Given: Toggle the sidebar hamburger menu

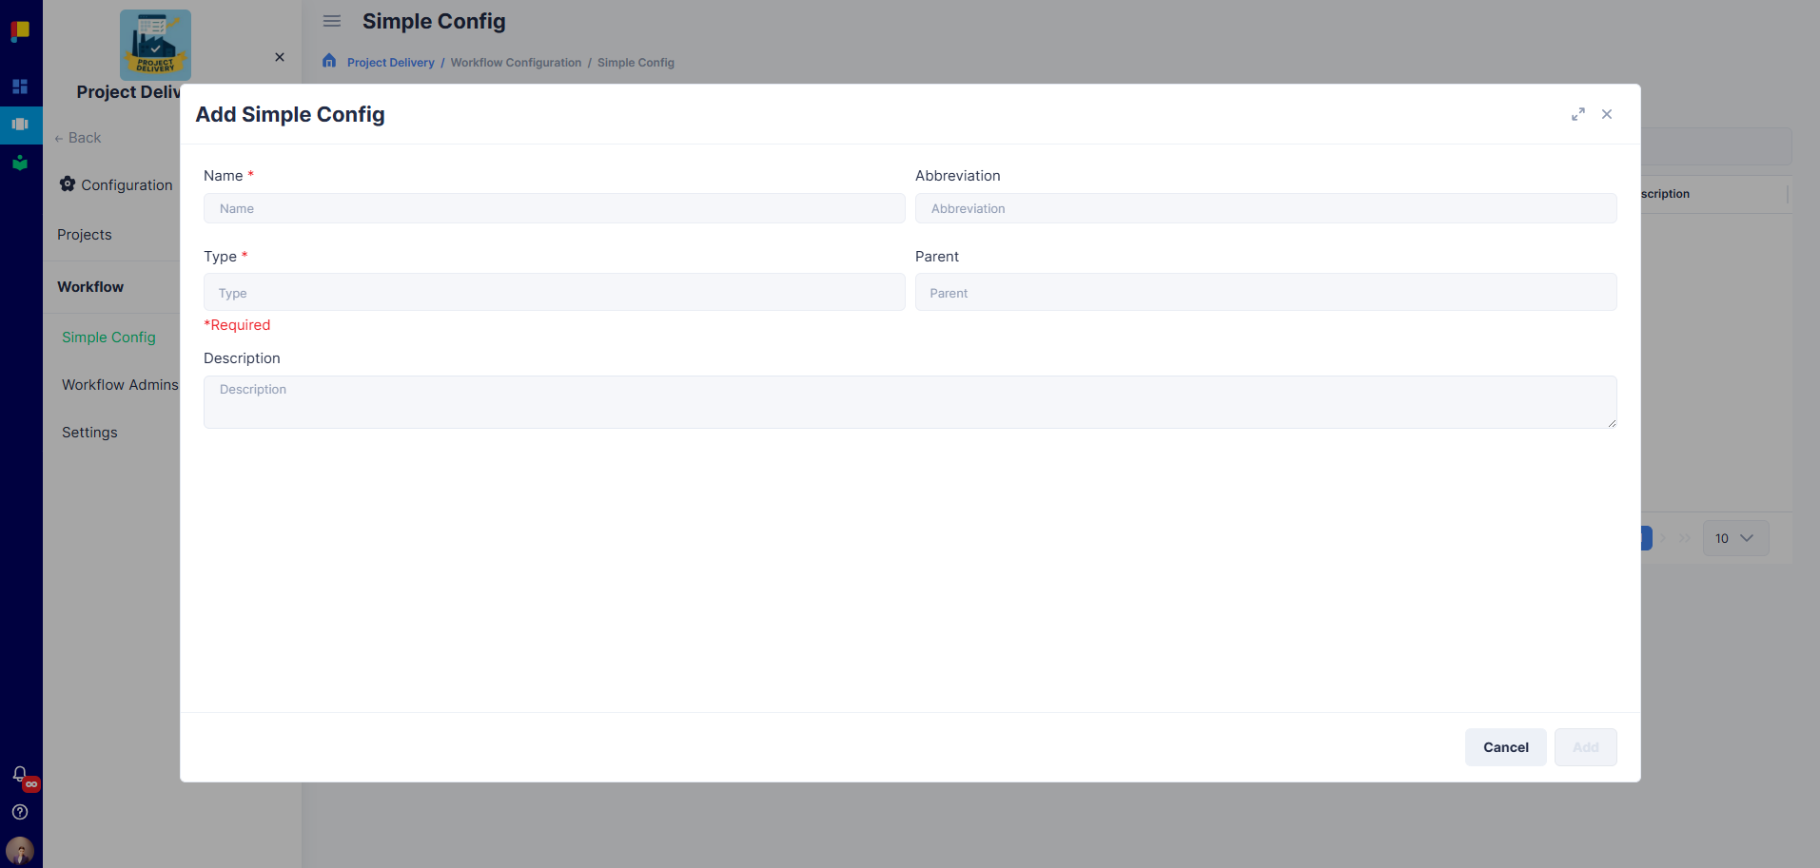Looking at the screenshot, I should [331, 20].
